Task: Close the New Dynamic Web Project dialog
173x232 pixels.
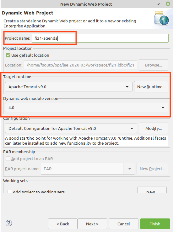Action: pyautogui.click(x=168, y=4)
